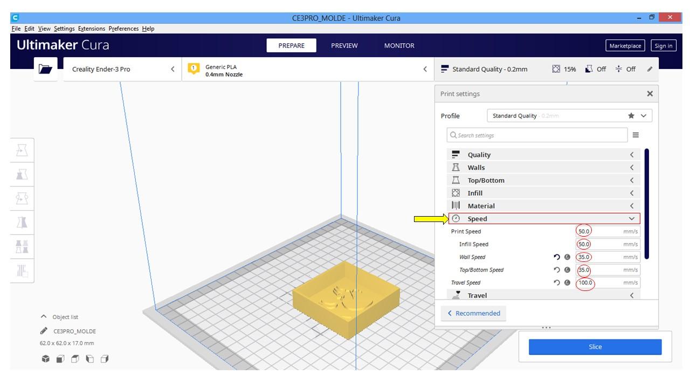Click the pencil edit icon after adhesion Off
This screenshot has width=690, height=388.
pos(650,69)
